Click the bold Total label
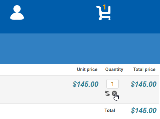 [x=110, y=110]
